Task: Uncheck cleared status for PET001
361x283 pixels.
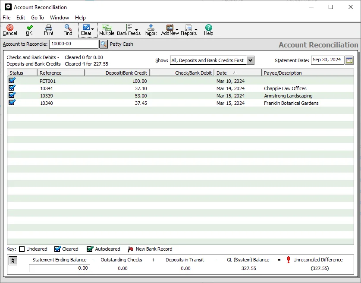Action: 12,81
